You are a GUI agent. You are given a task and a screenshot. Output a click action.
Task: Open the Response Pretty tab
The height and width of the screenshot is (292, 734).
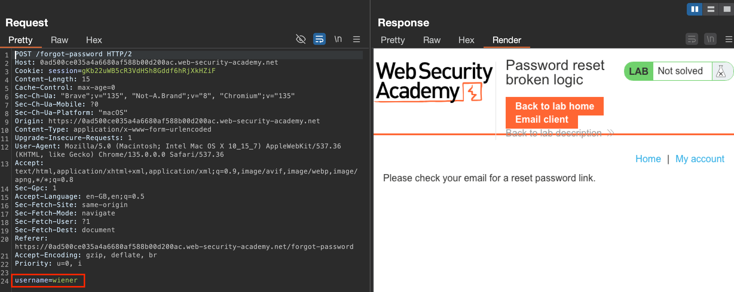point(392,40)
